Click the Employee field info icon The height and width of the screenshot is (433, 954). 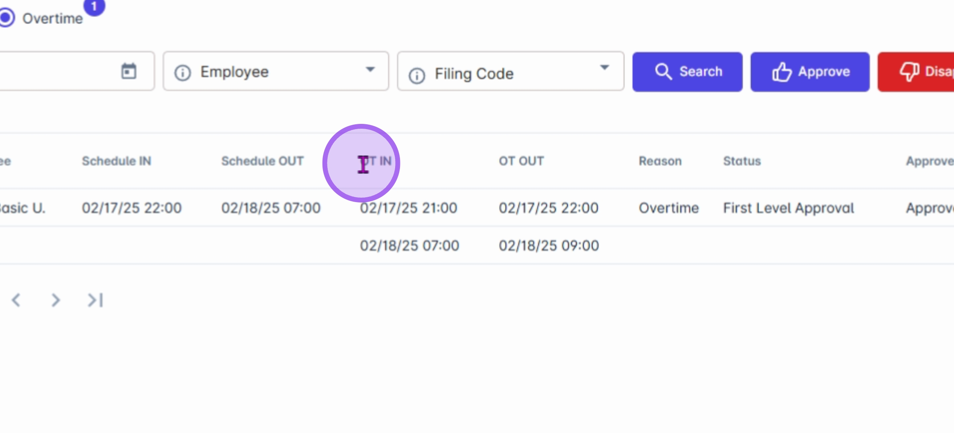click(x=183, y=73)
